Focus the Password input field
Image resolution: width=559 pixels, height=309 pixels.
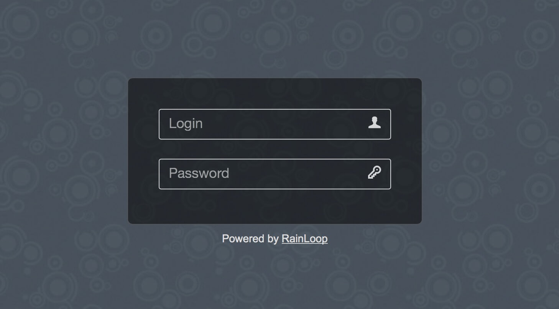pos(275,174)
